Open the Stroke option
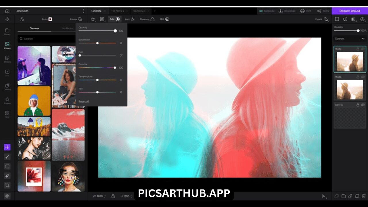 click(x=47, y=19)
